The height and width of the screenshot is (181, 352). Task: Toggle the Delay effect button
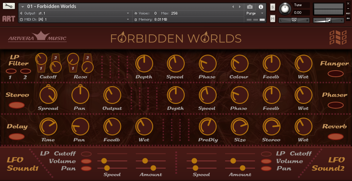click(17, 137)
